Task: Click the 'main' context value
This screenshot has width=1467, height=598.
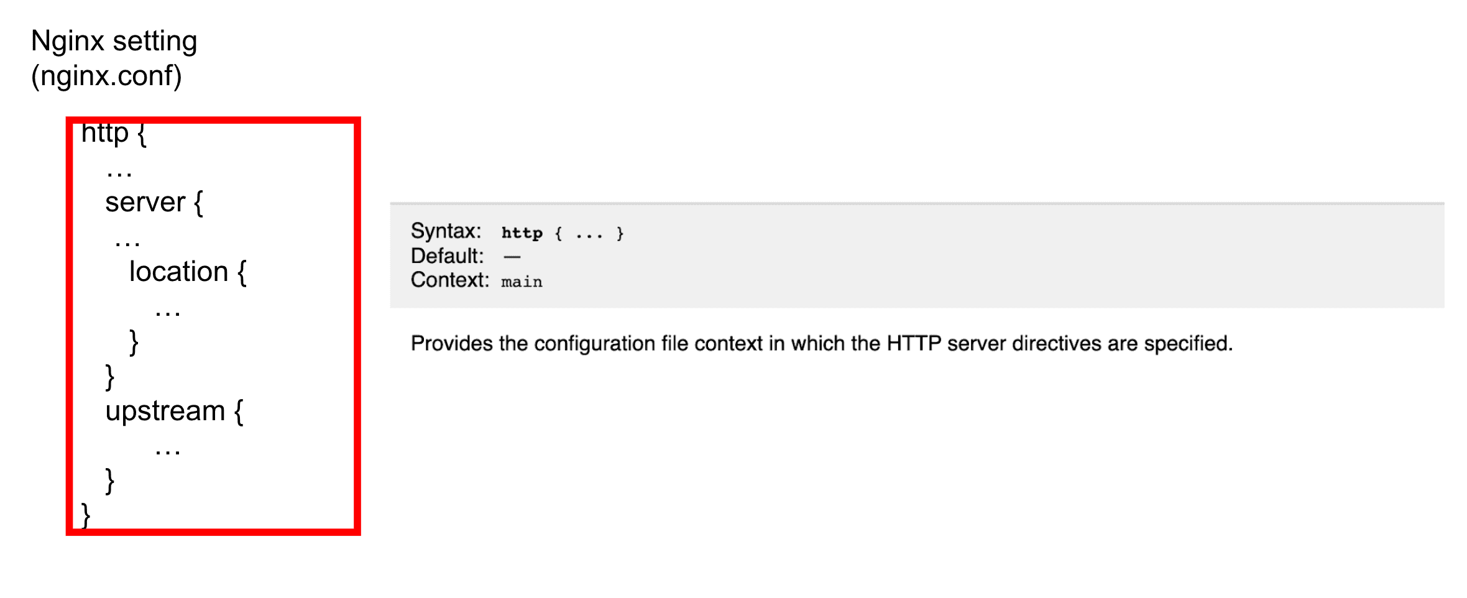Action: click(522, 282)
